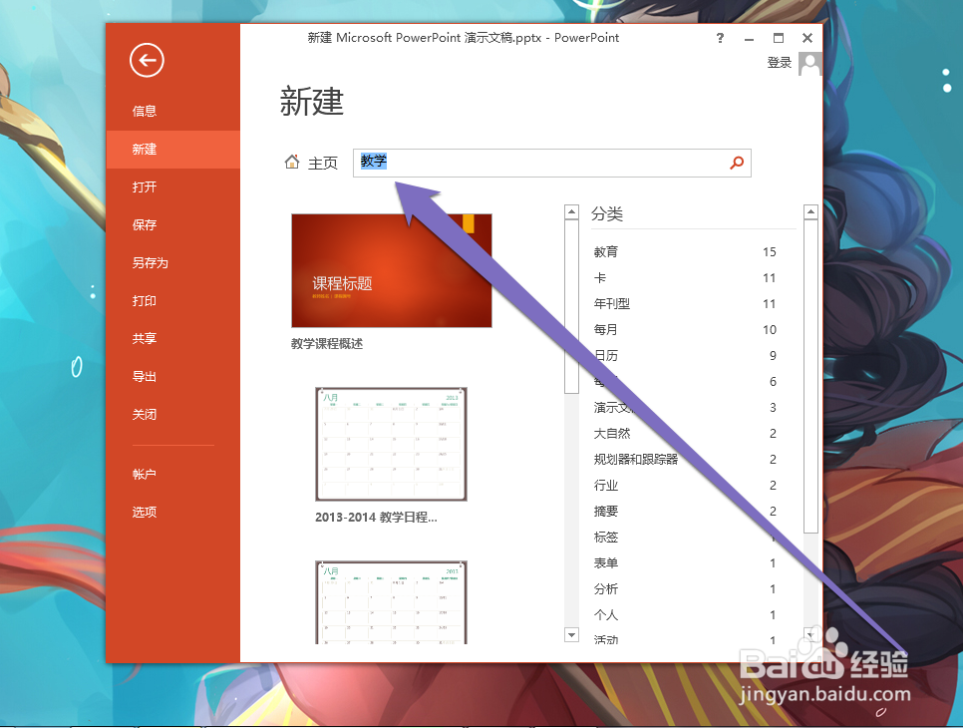Viewport: 963px width, 728px height.
Task: Filter by 年刊型 category
Action: (685, 304)
